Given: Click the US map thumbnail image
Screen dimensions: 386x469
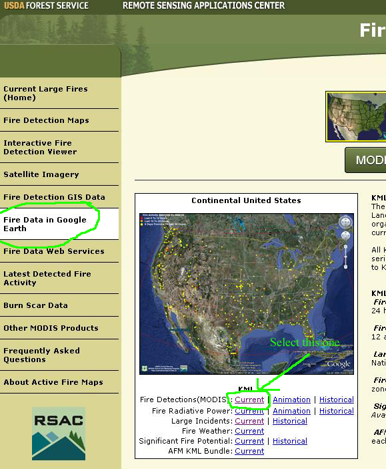Looking at the screenshot, I should click(x=357, y=117).
